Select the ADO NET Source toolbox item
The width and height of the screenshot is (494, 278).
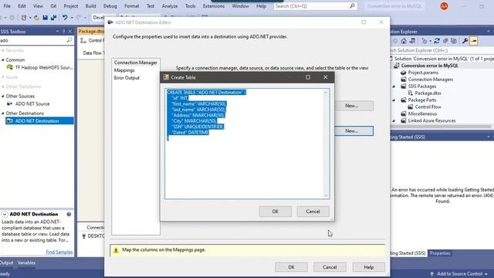[32, 103]
